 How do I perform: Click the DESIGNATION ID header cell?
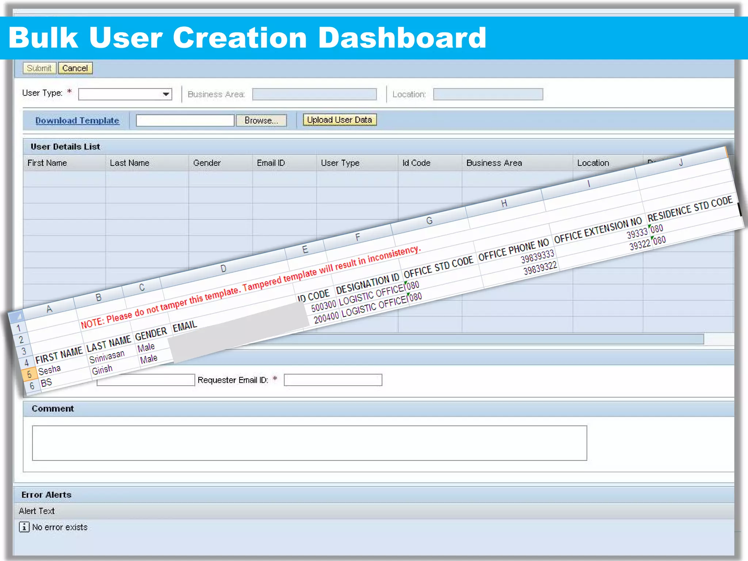367,284
